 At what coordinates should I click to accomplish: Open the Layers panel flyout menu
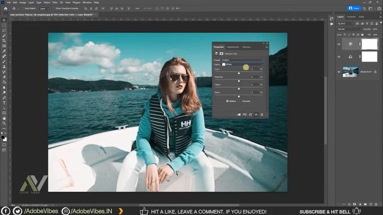click(381, 17)
